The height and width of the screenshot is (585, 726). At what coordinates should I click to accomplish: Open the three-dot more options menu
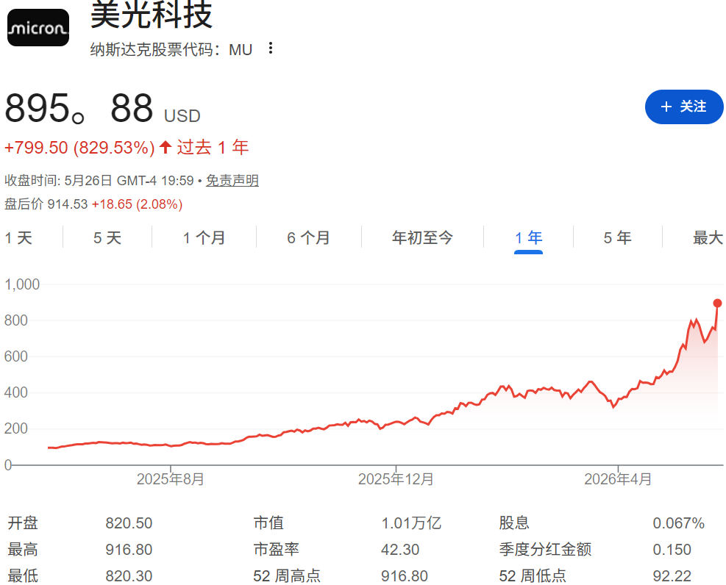click(x=271, y=48)
